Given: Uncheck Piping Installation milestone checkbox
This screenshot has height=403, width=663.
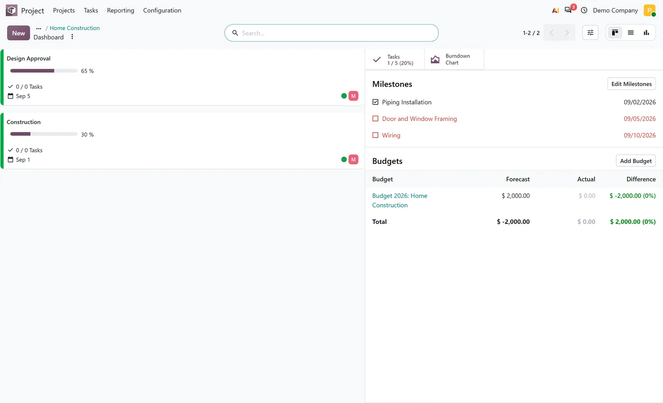Looking at the screenshot, I should click(376, 102).
